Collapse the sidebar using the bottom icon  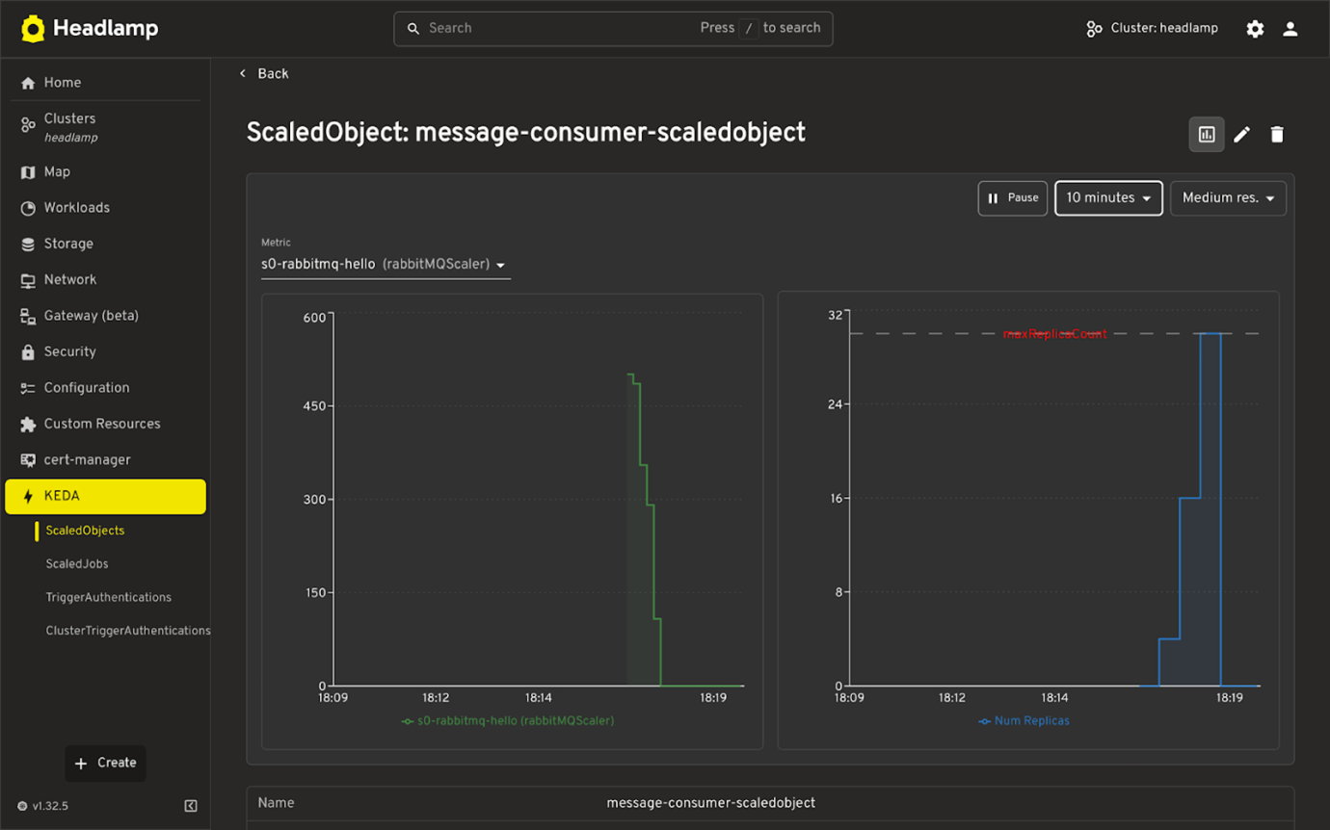coord(191,806)
